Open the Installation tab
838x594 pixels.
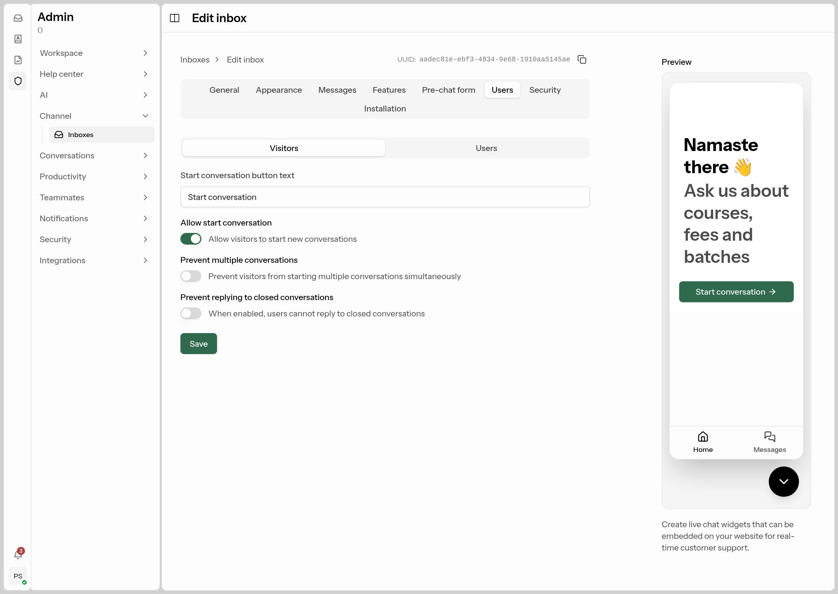click(385, 109)
